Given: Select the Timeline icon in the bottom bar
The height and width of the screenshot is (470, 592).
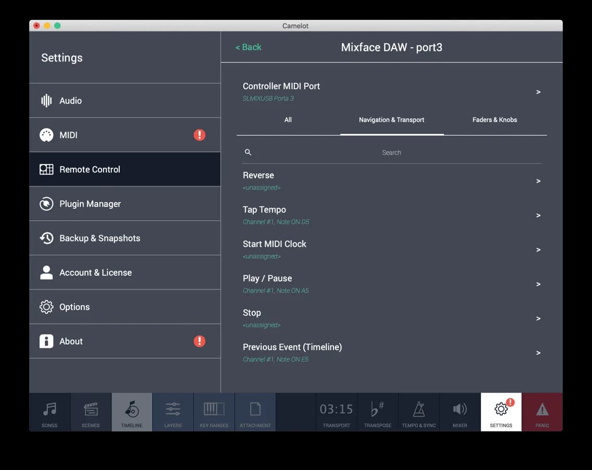Looking at the screenshot, I should tap(131, 412).
